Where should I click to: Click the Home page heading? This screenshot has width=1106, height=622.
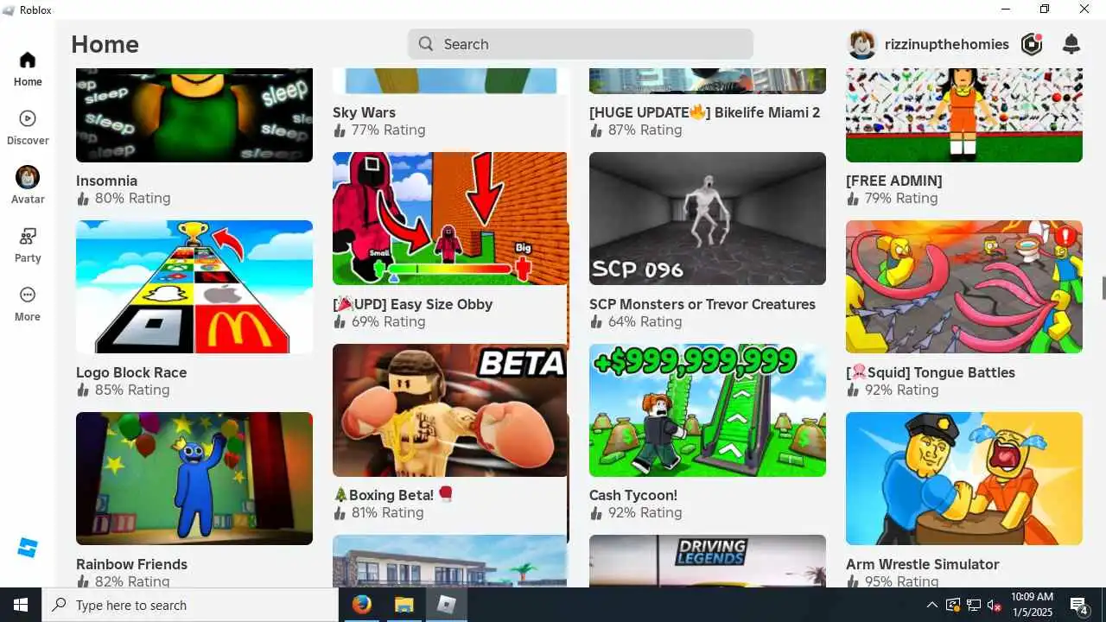[x=105, y=44]
